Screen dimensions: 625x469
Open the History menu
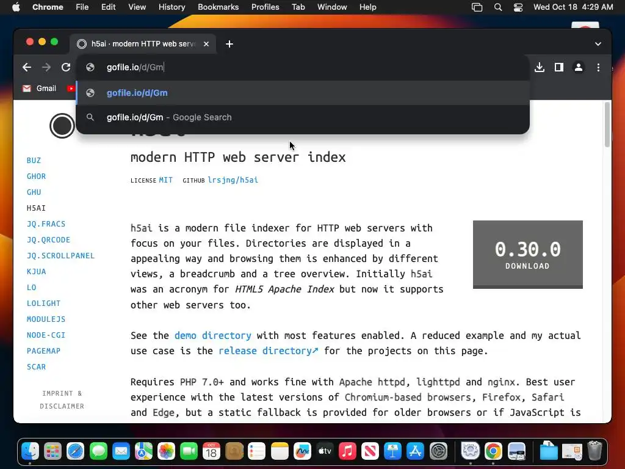coord(172,7)
